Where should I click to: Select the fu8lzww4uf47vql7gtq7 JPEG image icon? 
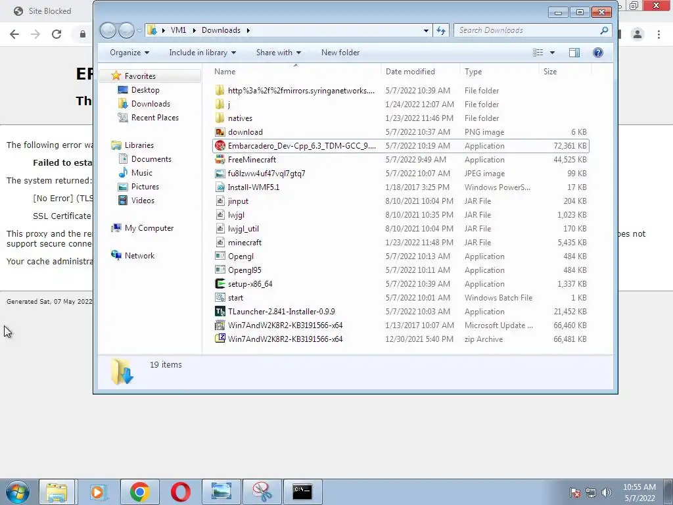(x=220, y=174)
